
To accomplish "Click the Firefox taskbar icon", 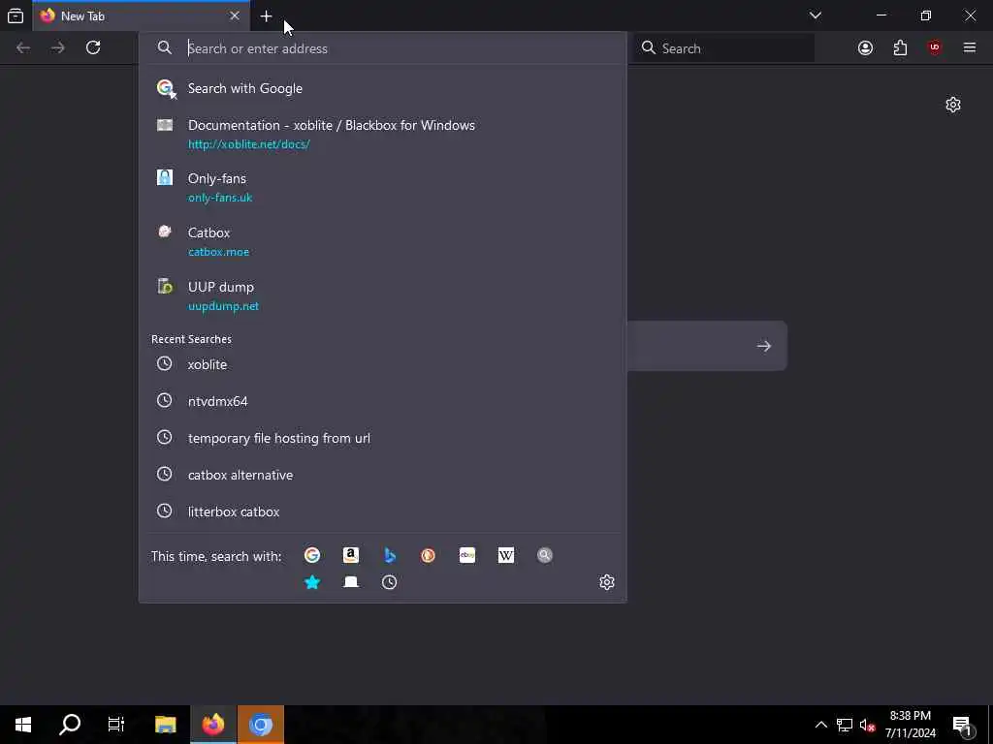I will (x=213, y=725).
